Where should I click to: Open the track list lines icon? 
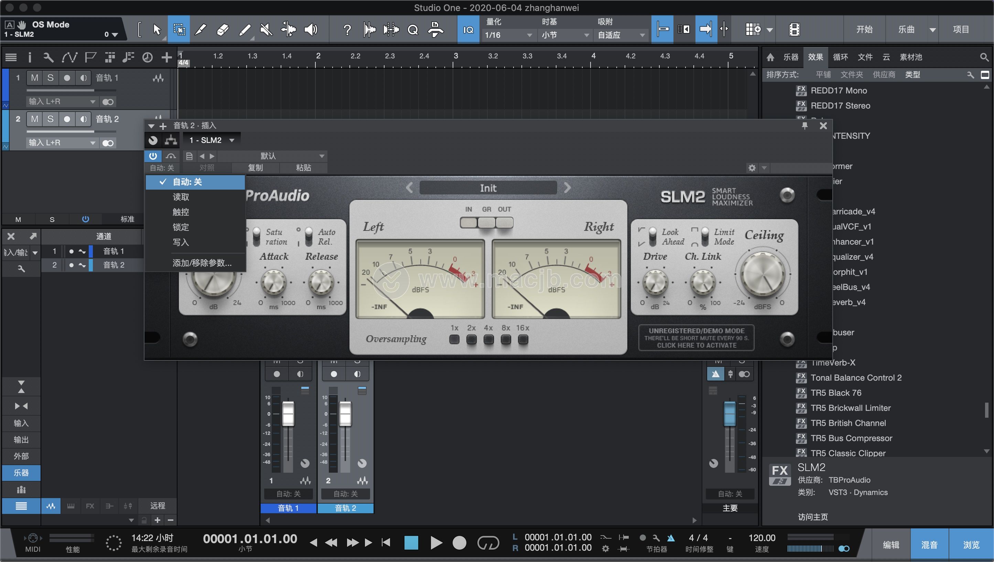(11, 57)
